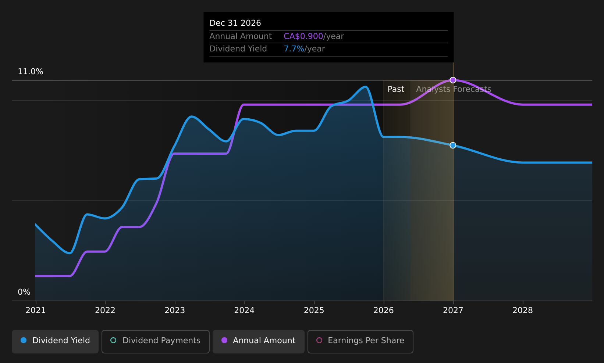This screenshot has width=604, height=363.
Task: Click the 11.0% y-axis label
Action: (x=31, y=72)
